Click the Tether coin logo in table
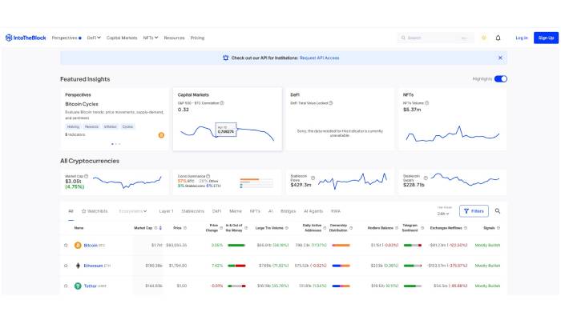The height and width of the screenshot is (320, 561). 78,286
